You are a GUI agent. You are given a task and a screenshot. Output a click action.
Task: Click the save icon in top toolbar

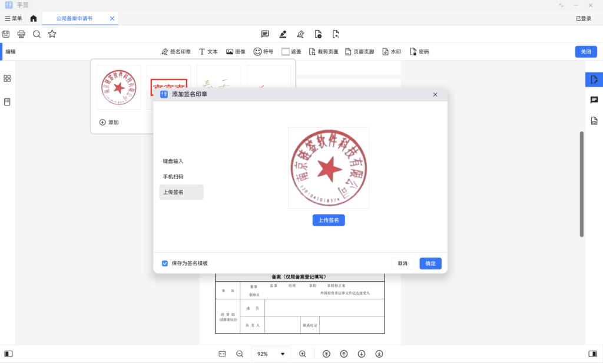[6, 34]
